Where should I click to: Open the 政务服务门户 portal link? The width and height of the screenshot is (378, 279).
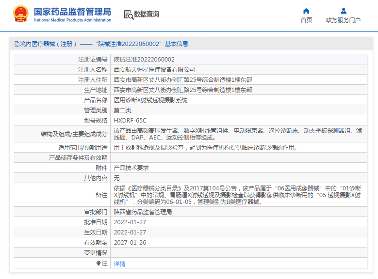pos(343,20)
